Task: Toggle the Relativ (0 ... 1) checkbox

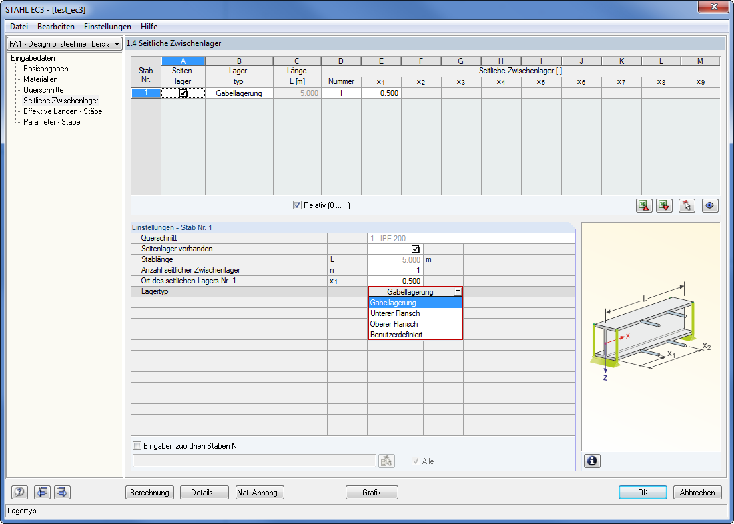Action: [x=297, y=205]
